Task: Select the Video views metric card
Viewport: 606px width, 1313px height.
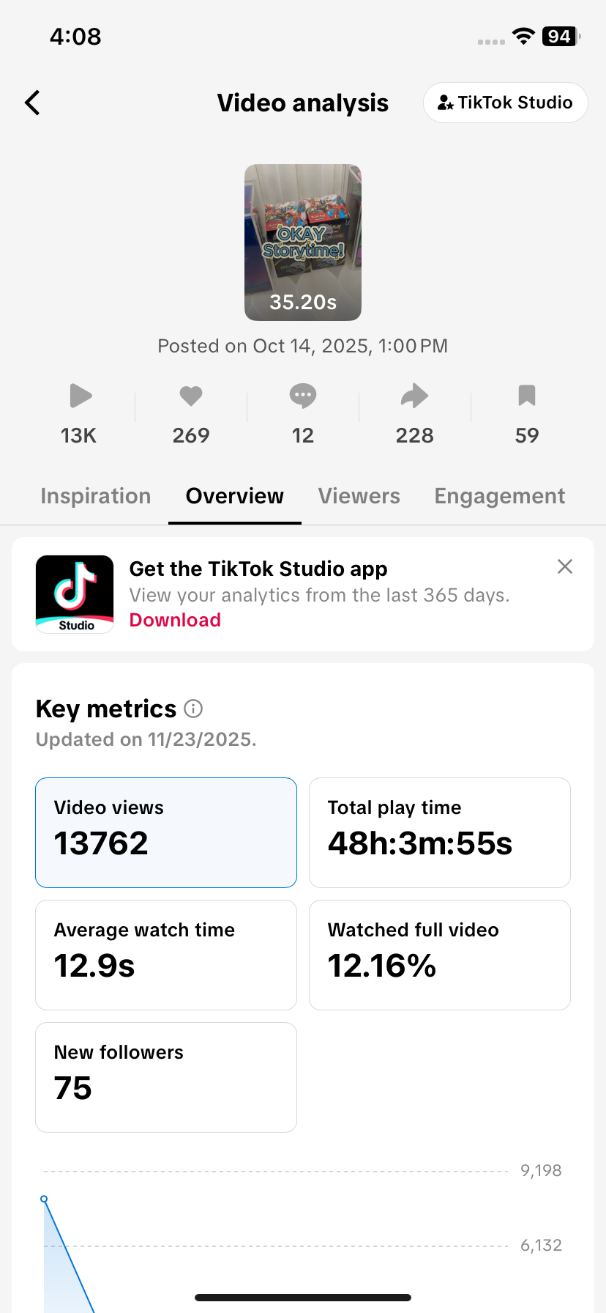Action: pyautogui.click(x=166, y=832)
